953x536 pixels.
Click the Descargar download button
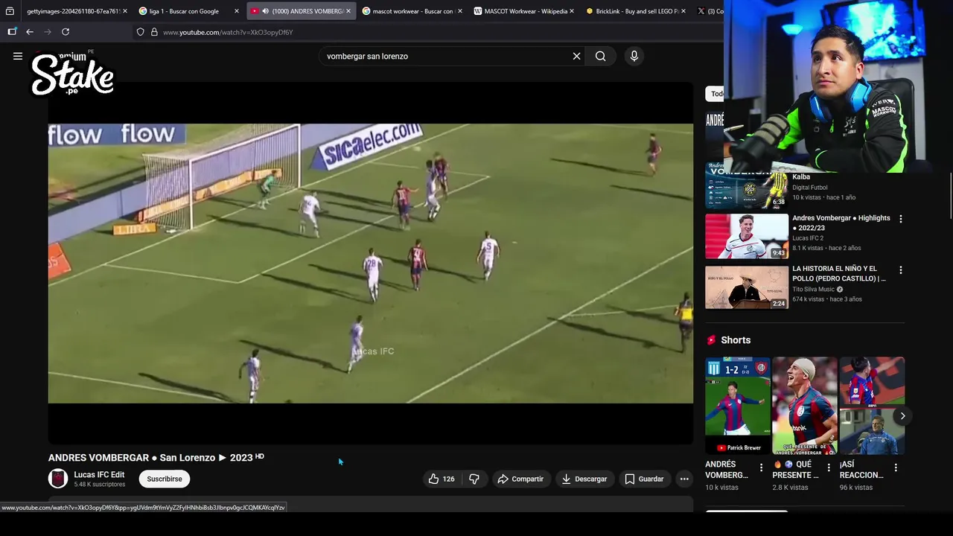pyautogui.click(x=584, y=479)
